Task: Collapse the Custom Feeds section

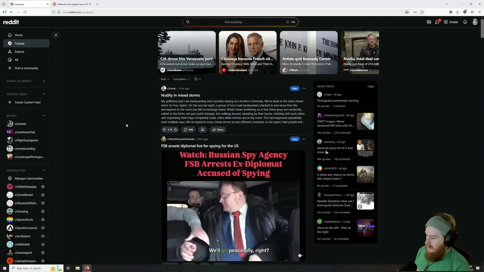Action: point(44,94)
